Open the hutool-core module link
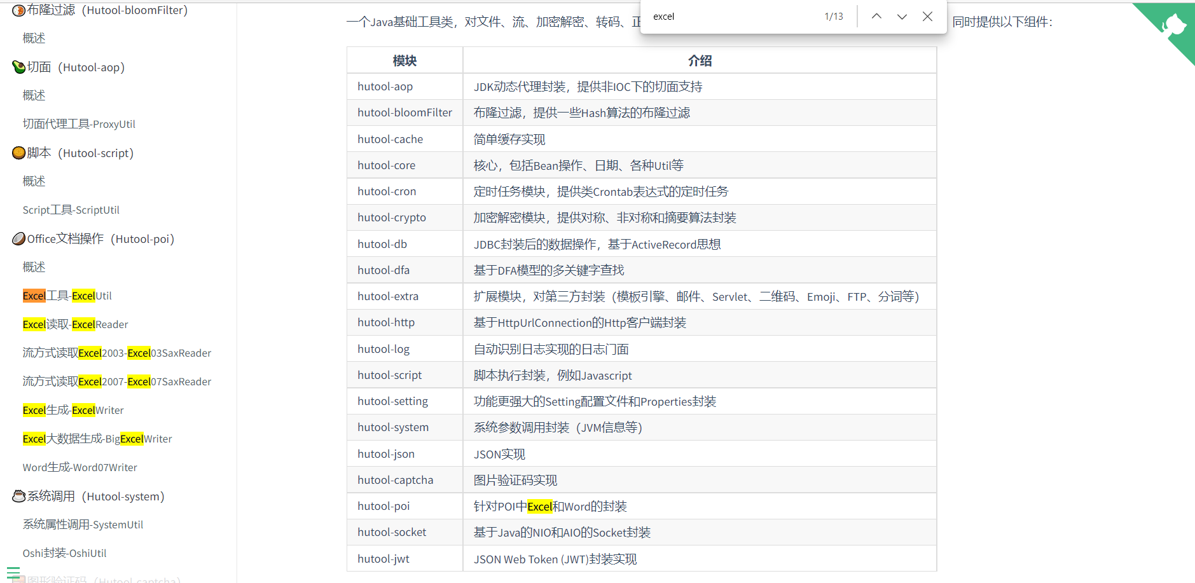1195x583 pixels. [386, 165]
